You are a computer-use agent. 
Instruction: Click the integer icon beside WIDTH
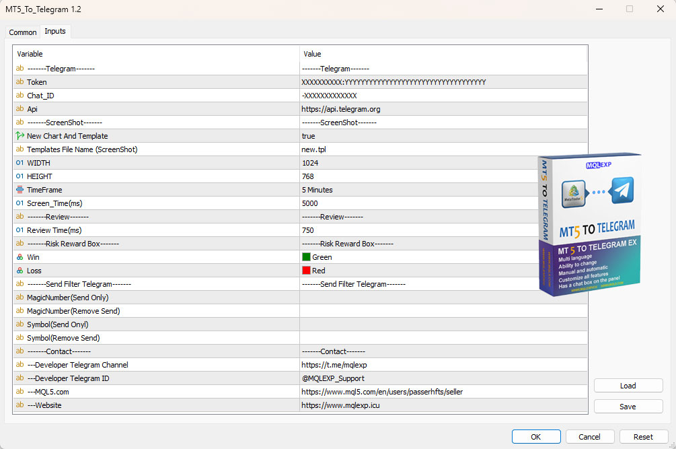coord(20,163)
